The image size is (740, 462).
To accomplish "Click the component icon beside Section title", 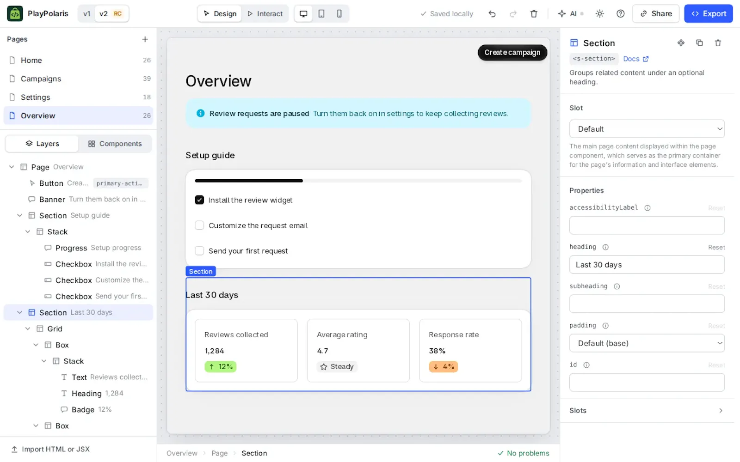I will click(x=681, y=43).
